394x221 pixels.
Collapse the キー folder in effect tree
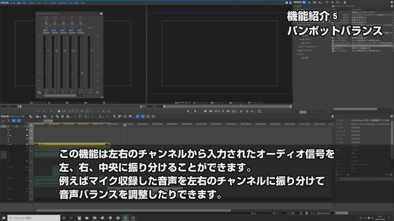pos(298,54)
